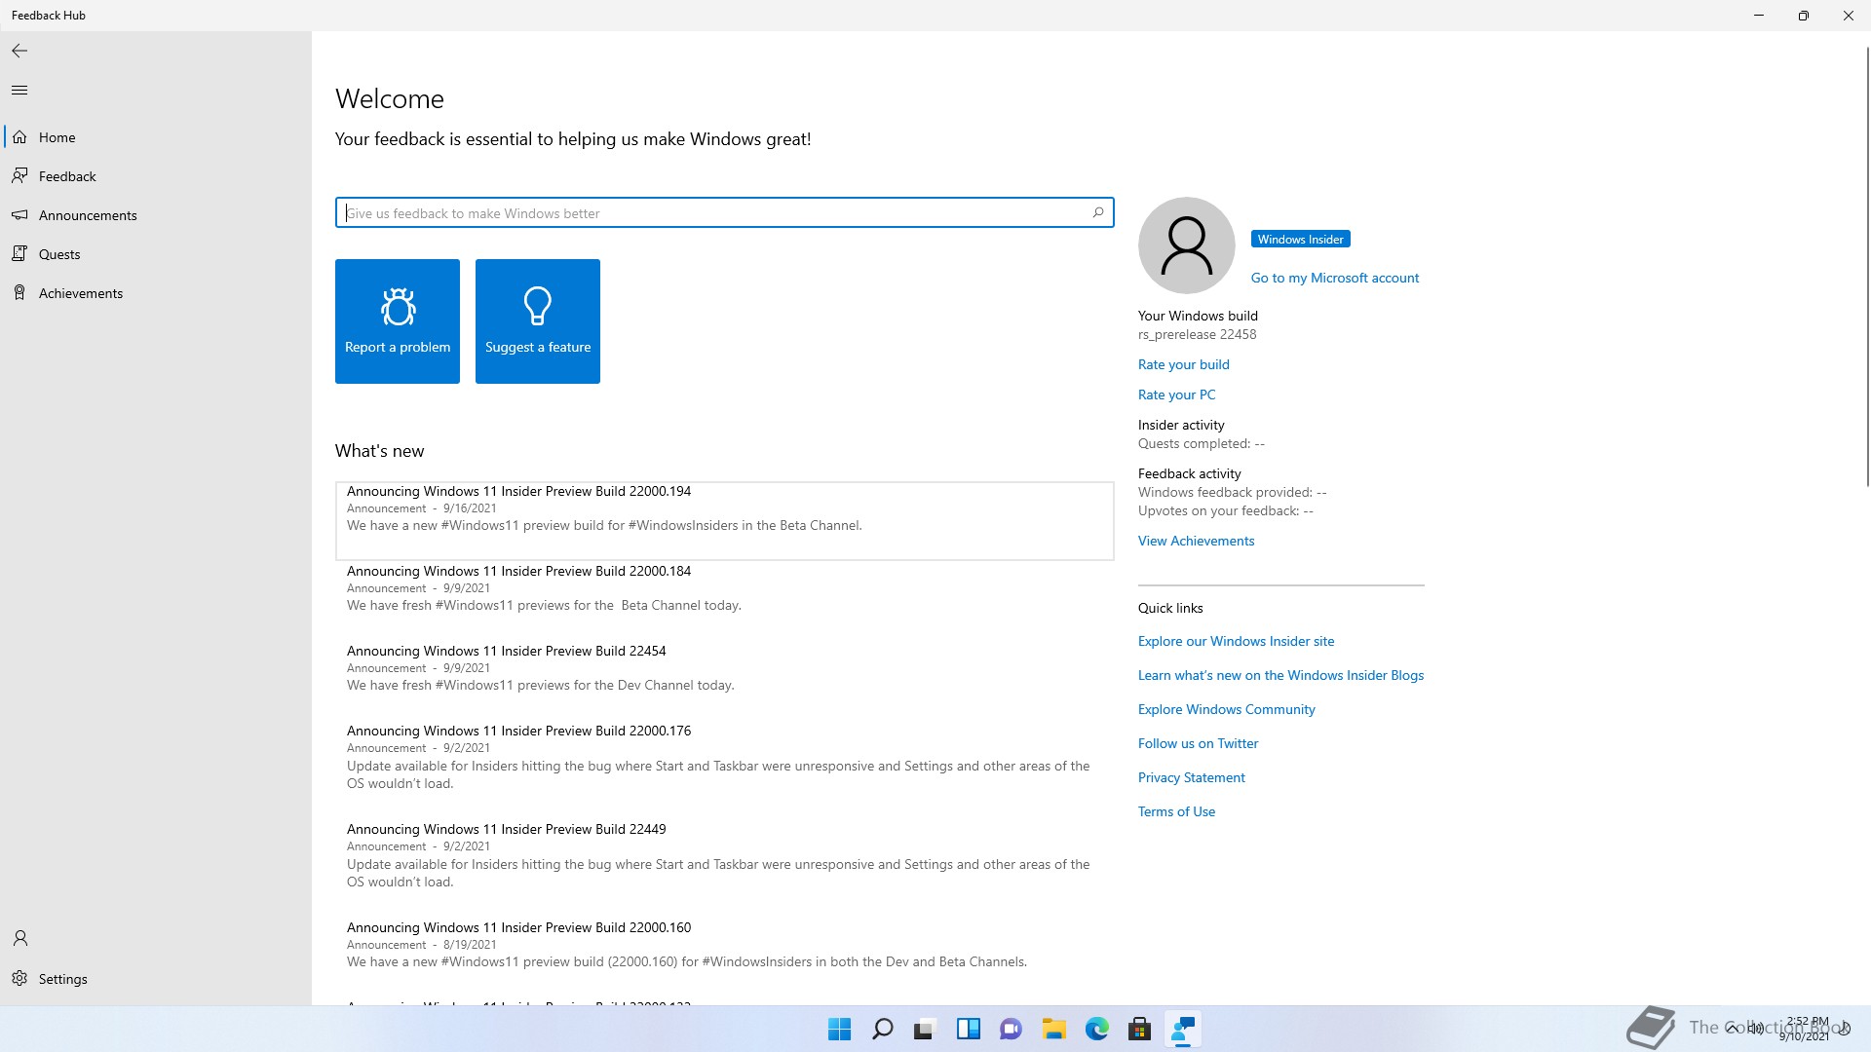Image resolution: width=1871 pixels, height=1052 pixels.
Task: Click the account icon in sidebar
Action: click(x=19, y=938)
